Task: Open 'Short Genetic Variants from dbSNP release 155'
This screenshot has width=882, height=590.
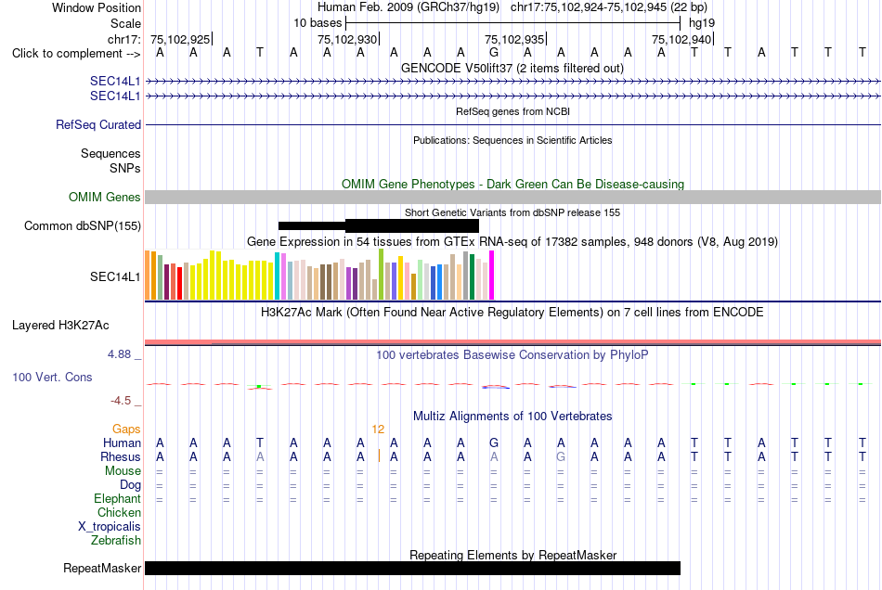Action: click(x=512, y=212)
